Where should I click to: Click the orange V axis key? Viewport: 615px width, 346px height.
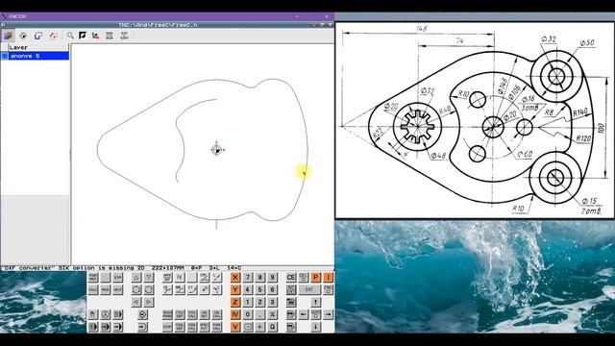234,327
